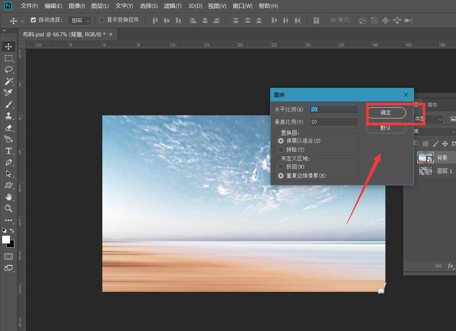Open the 文件(F) menu

click(x=29, y=6)
